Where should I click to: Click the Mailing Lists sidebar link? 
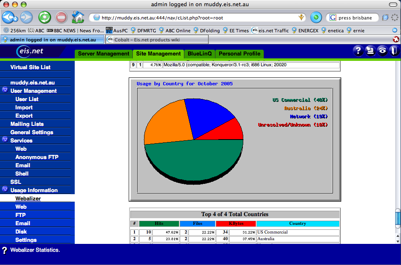tap(27, 124)
